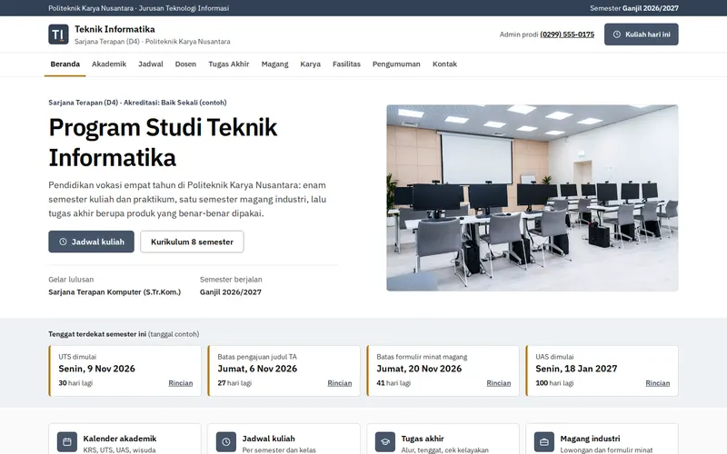Open the Dosen menu item
The image size is (727, 454).
coord(185,64)
